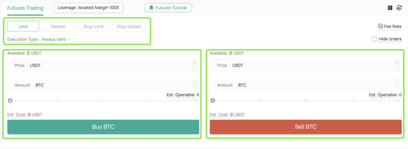The height and width of the screenshot is (149, 408).
Task: Click the Buy BTC button
Action: (x=103, y=127)
